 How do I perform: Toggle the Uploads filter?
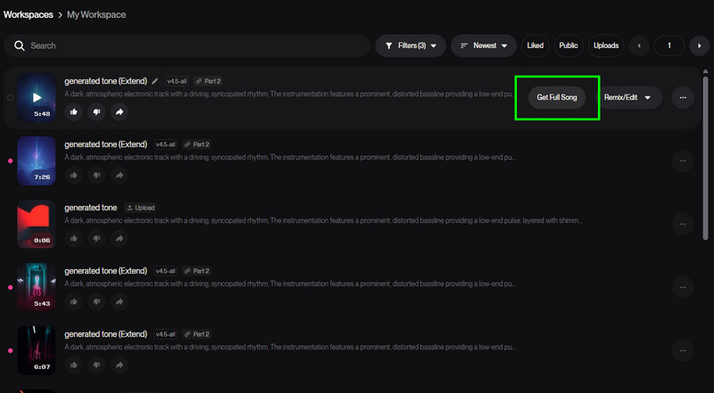pyautogui.click(x=605, y=45)
